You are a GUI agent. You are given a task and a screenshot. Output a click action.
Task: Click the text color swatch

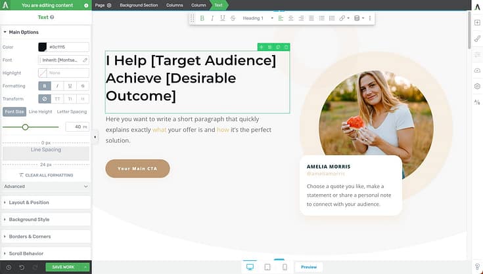(x=43, y=47)
